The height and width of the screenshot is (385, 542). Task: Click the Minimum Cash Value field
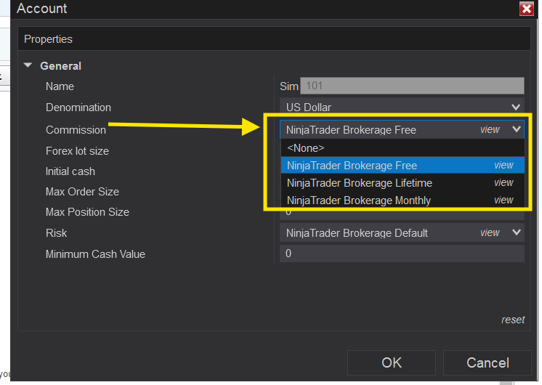[x=401, y=254]
